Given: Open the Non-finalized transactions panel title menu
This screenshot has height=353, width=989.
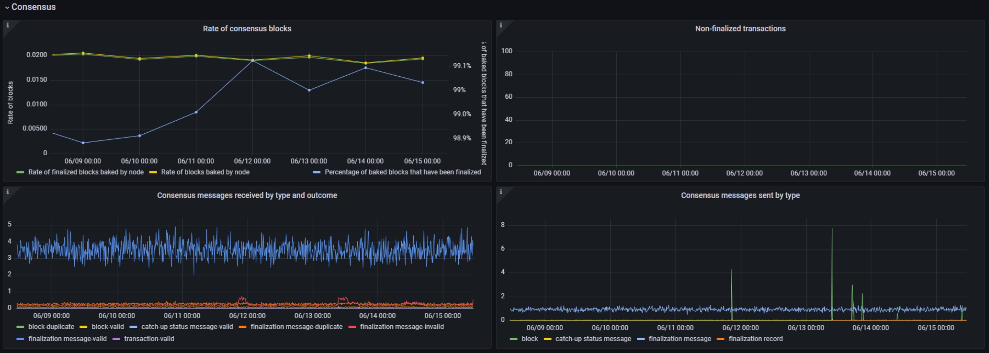Looking at the screenshot, I should [740, 29].
